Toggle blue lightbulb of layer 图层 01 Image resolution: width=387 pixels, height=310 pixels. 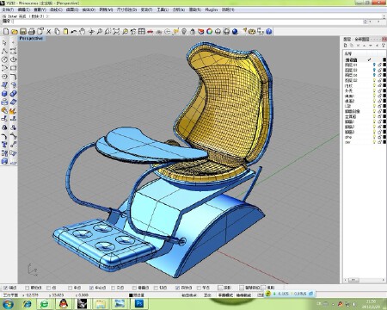pyautogui.click(x=374, y=65)
